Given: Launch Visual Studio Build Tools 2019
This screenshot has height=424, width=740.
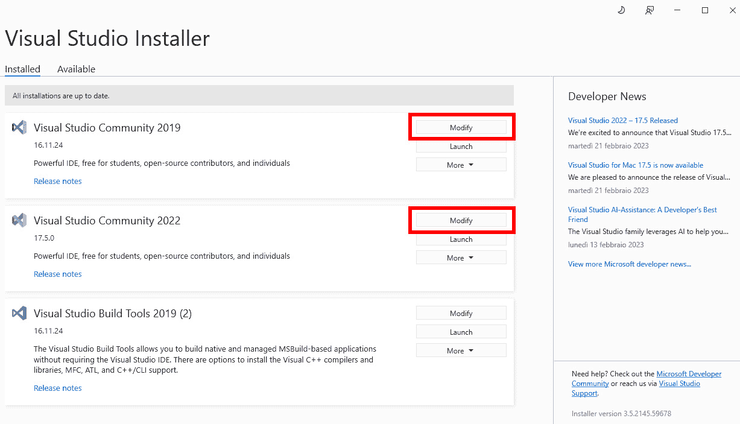Looking at the screenshot, I should 461,331.
